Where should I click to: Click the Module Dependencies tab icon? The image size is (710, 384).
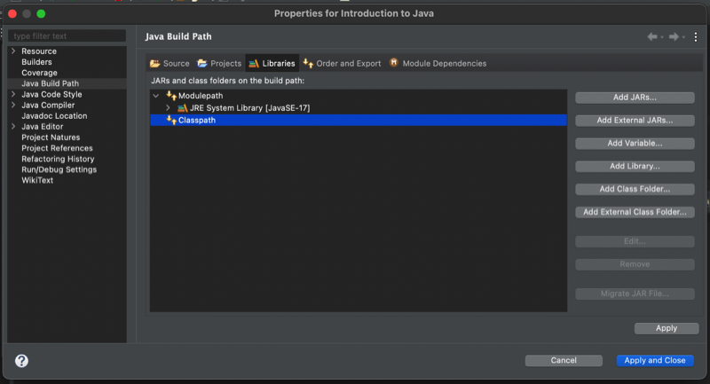[x=393, y=63]
